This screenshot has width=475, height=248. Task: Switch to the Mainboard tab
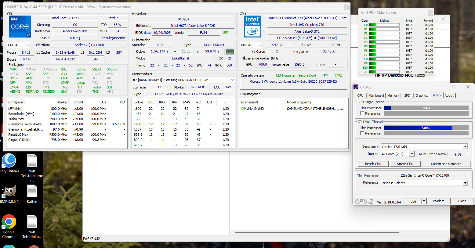point(376,95)
